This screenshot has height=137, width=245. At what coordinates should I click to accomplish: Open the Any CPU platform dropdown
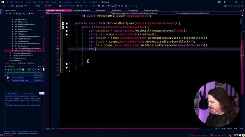click(x=51, y=6)
